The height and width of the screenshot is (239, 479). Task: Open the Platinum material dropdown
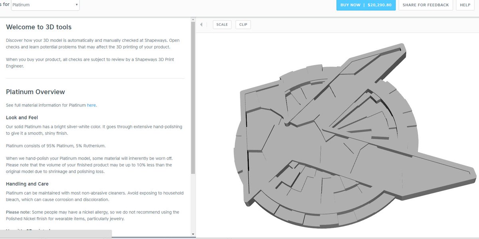pyautogui.click(x=45, y=5)
